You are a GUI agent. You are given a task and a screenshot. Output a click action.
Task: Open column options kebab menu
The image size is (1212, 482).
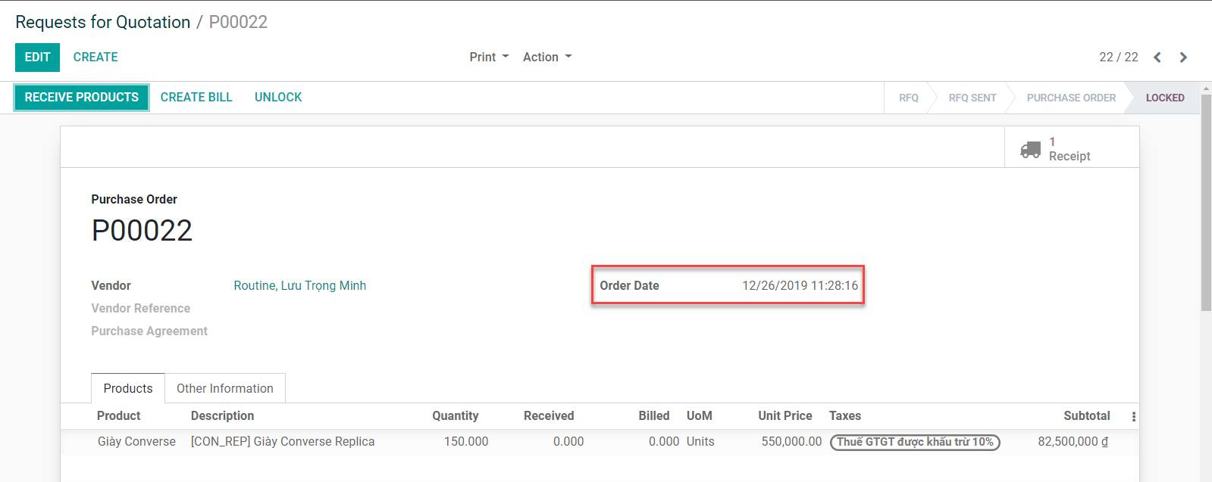1133,416
